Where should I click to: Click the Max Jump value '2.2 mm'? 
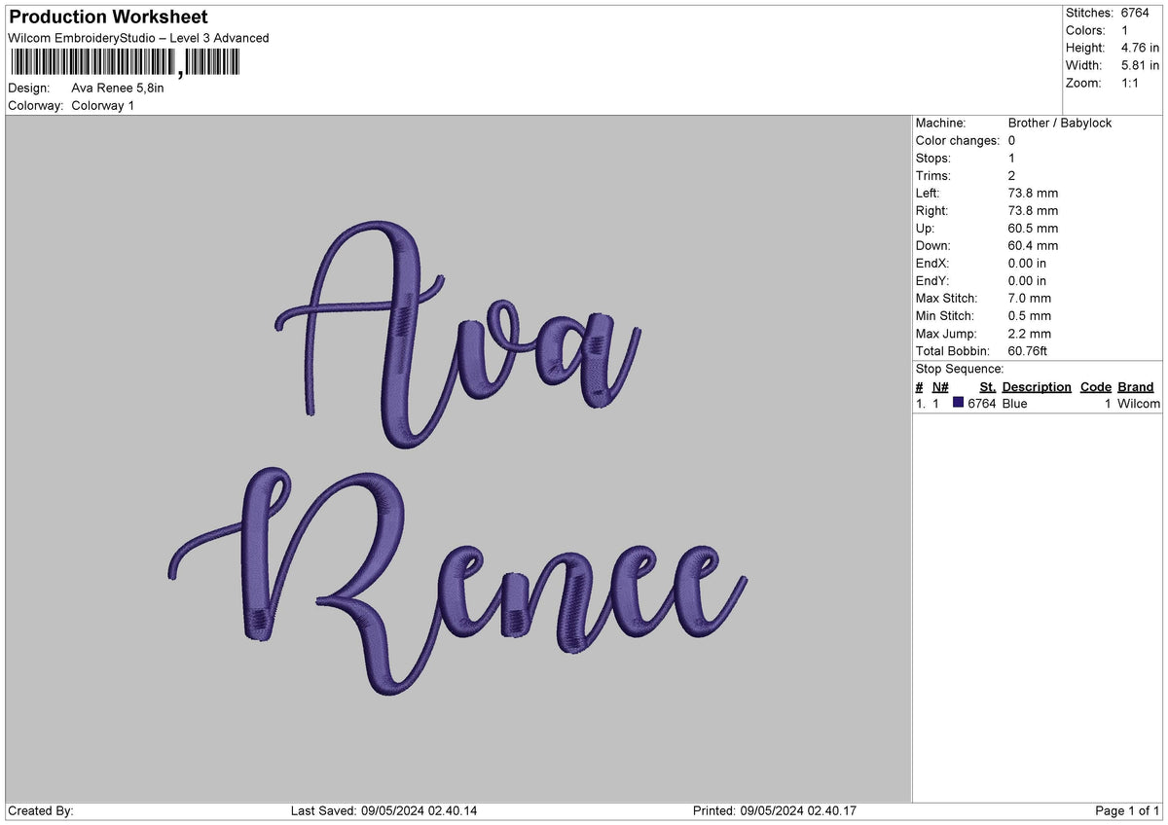[1030, 333]
